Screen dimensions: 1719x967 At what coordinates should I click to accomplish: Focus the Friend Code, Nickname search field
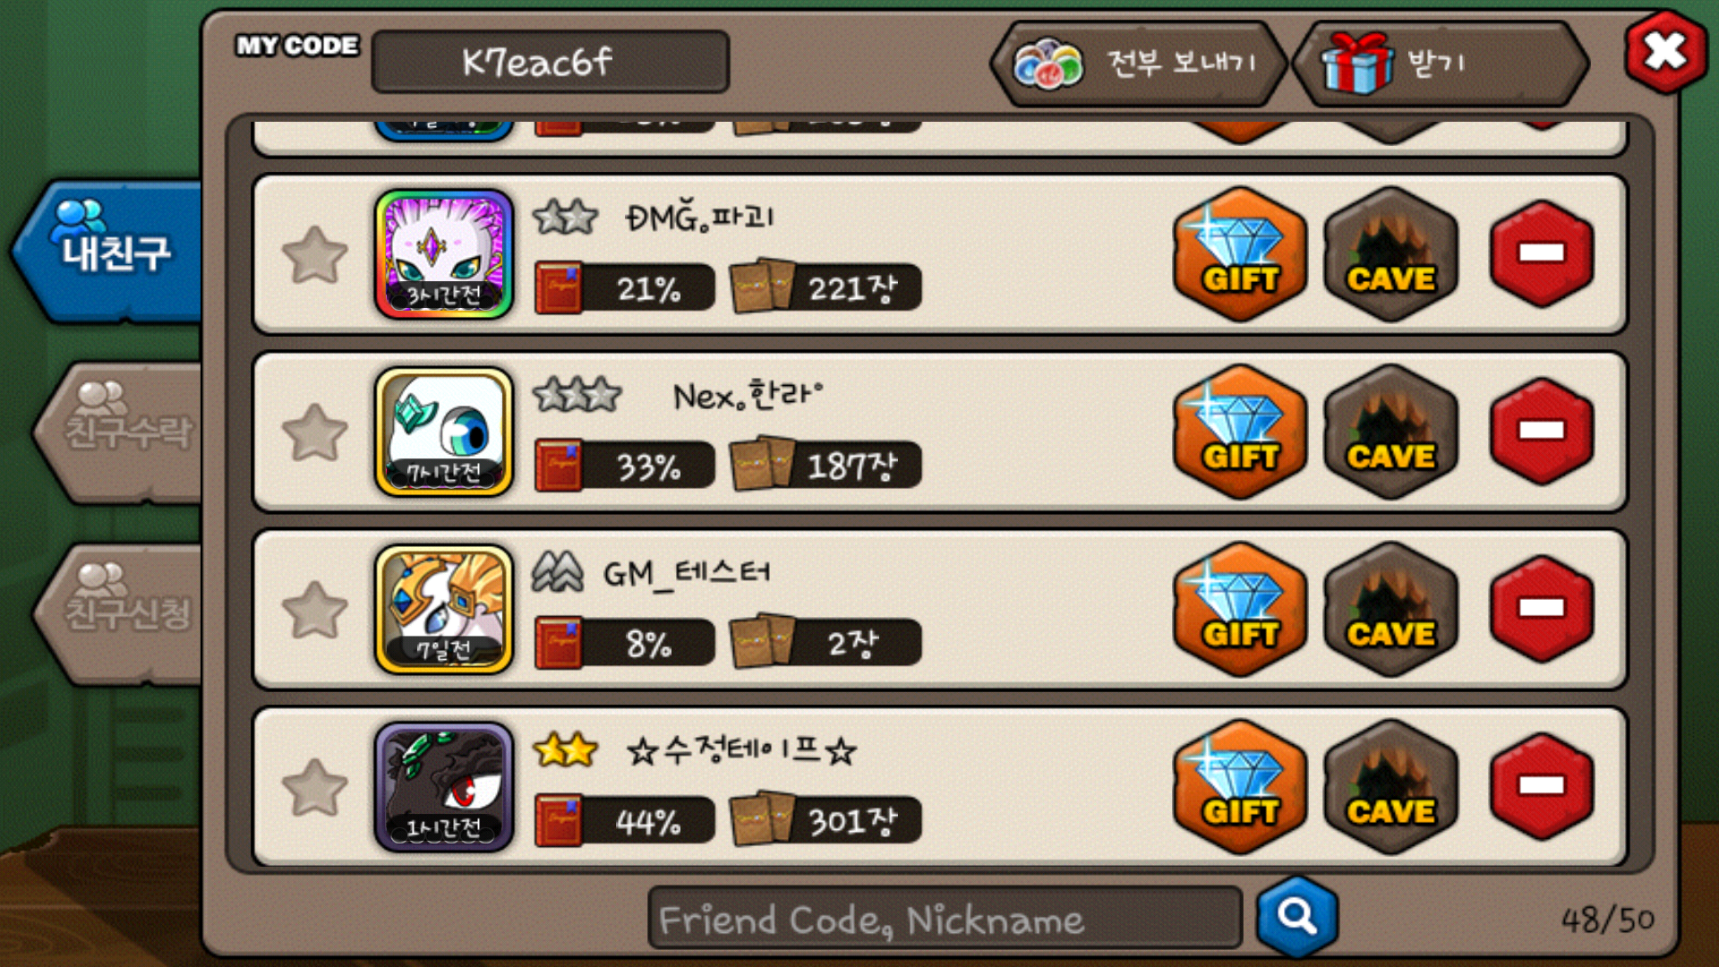945,919
